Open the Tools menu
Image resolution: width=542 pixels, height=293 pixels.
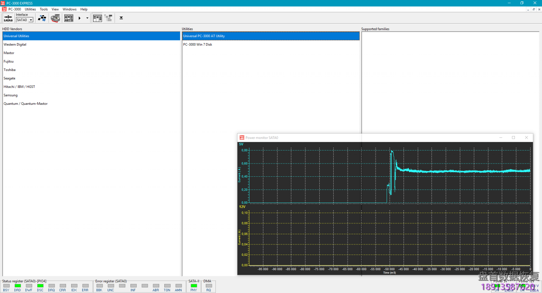click(43, 9)
